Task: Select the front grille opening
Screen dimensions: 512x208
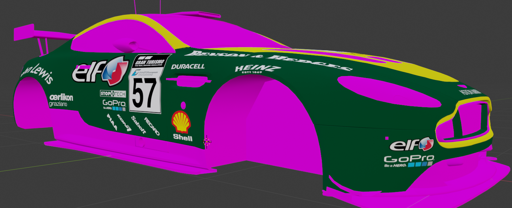Action: 464,121
